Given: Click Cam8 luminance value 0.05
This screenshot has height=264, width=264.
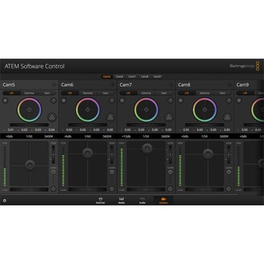Looking at the screenshot, I should click(x=186, y=130).
